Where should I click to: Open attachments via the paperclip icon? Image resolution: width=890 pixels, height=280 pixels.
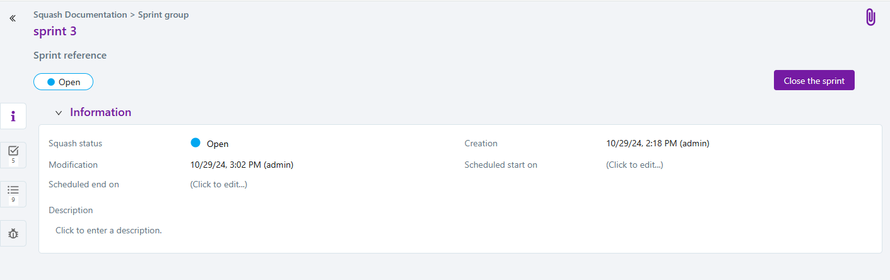870,17
